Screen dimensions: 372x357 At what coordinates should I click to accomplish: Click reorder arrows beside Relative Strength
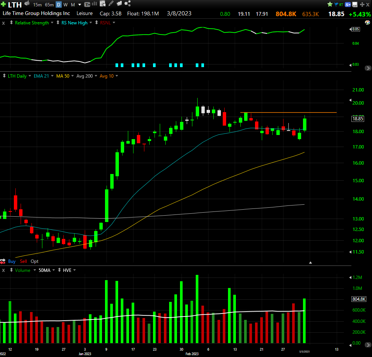click(x=11, y=22)
